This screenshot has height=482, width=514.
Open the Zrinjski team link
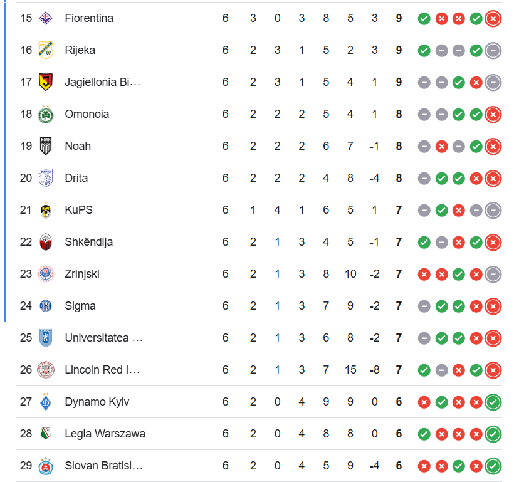pyautogui.click(x=82, y=274)
